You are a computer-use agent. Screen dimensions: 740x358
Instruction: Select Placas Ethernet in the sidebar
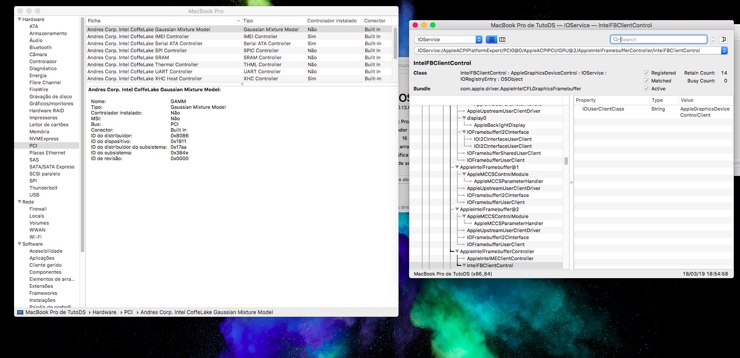point(47,153)
